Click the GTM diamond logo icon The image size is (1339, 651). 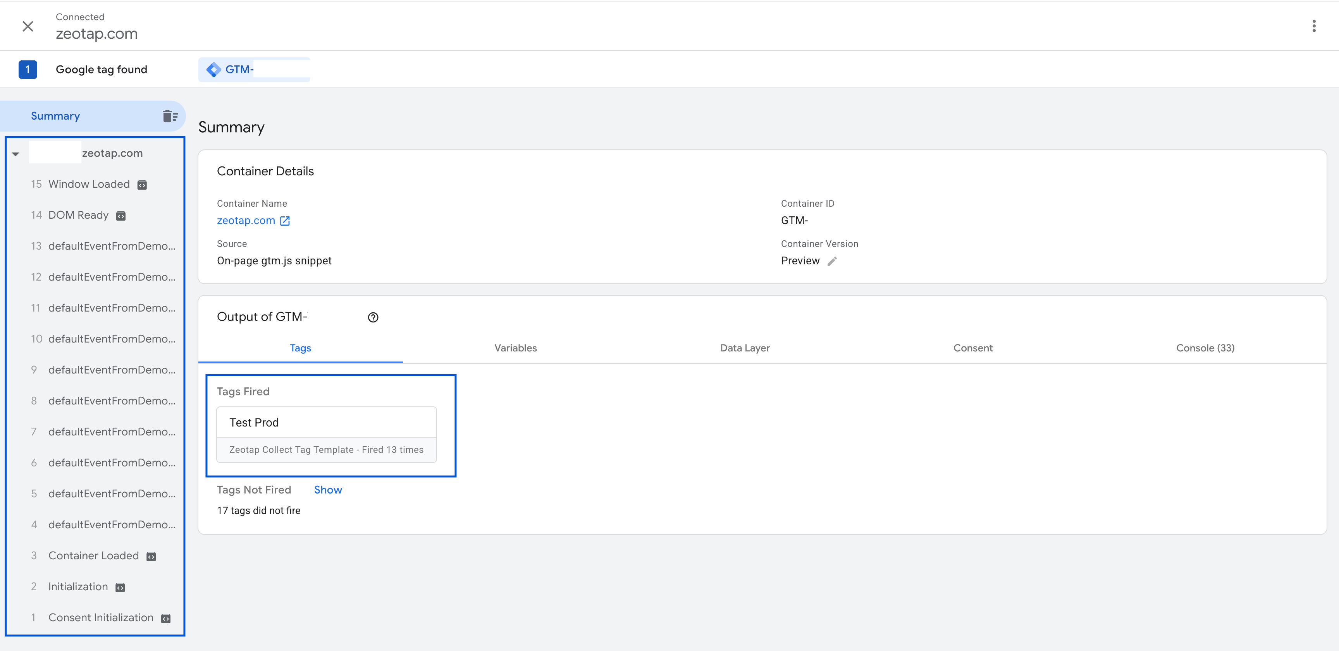pos(213,70)
